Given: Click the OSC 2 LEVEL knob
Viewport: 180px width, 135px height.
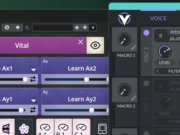Looking at the screenshot, I should (165, 102).
